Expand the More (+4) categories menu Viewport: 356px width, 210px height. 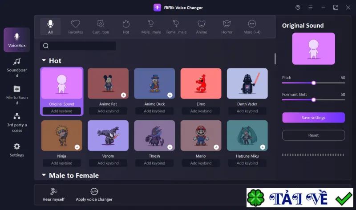coord(252,27)
